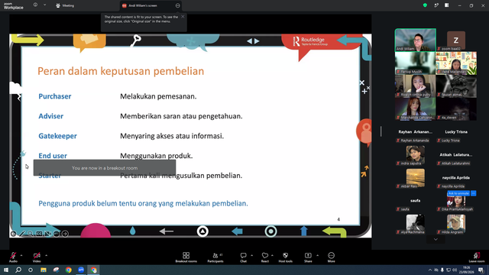This screenshot has height=275, width=489.
Task: Select the pen tool in slide toolbar
Action: click(x=22, y=234)
